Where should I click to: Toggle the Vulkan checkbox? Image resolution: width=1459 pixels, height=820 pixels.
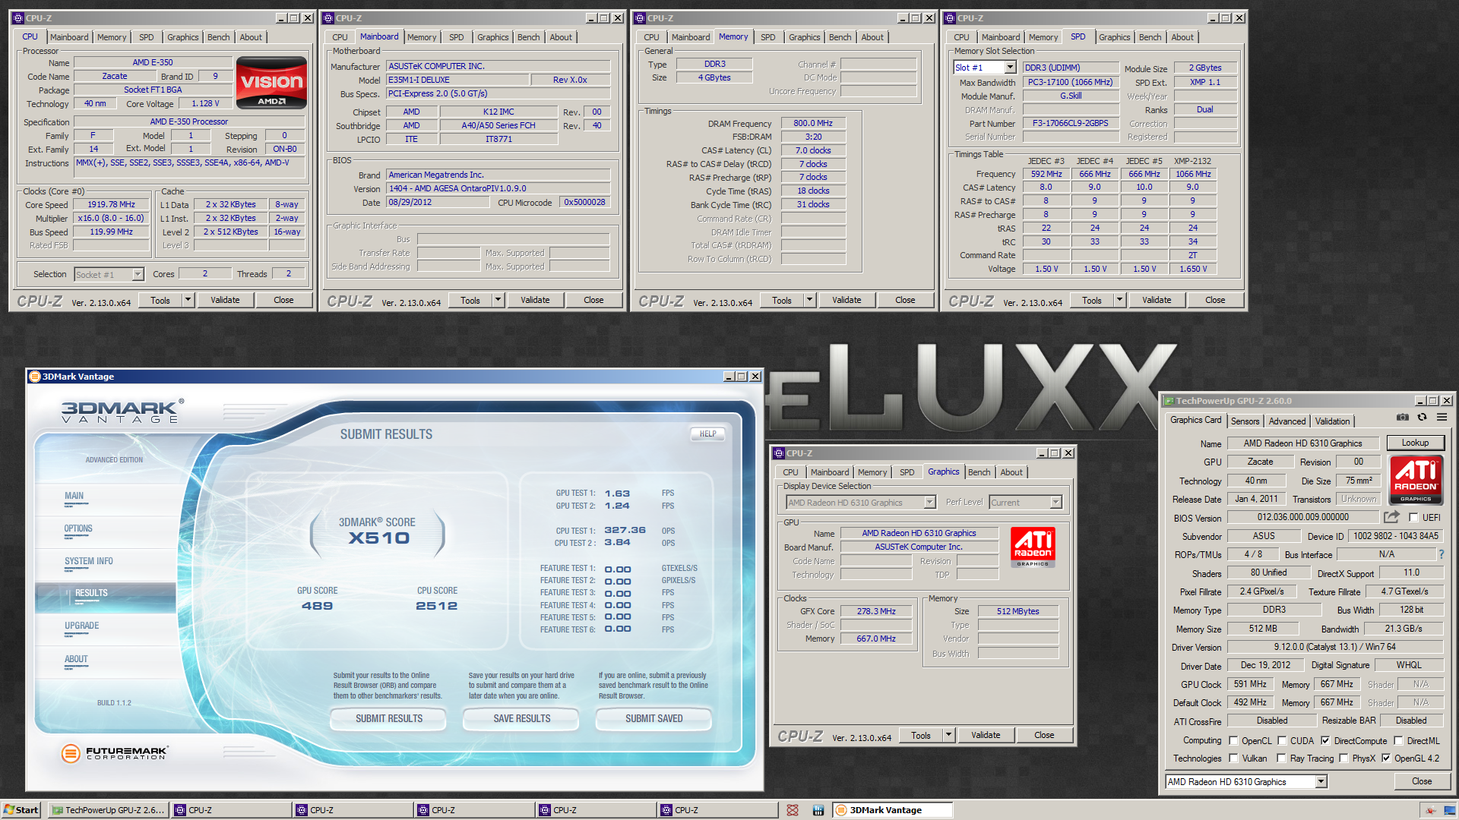coord(1233,758)
